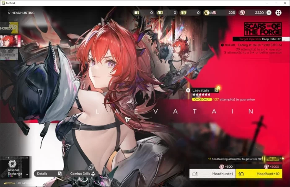This screenshot has height=187, width=290.
Task: Click the hexagon currency counter showing 225
Action: 220,13
